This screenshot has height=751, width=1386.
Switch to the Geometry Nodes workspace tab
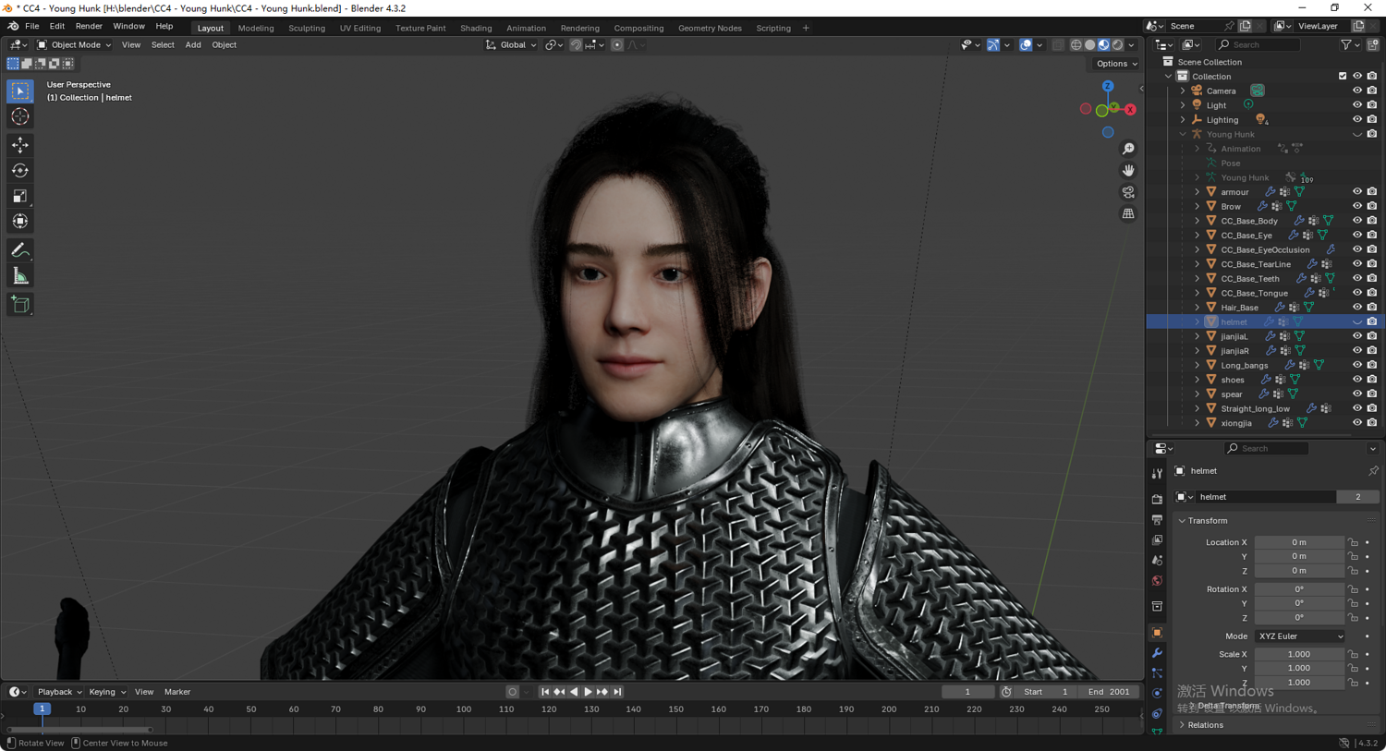[x=710, y=29]
